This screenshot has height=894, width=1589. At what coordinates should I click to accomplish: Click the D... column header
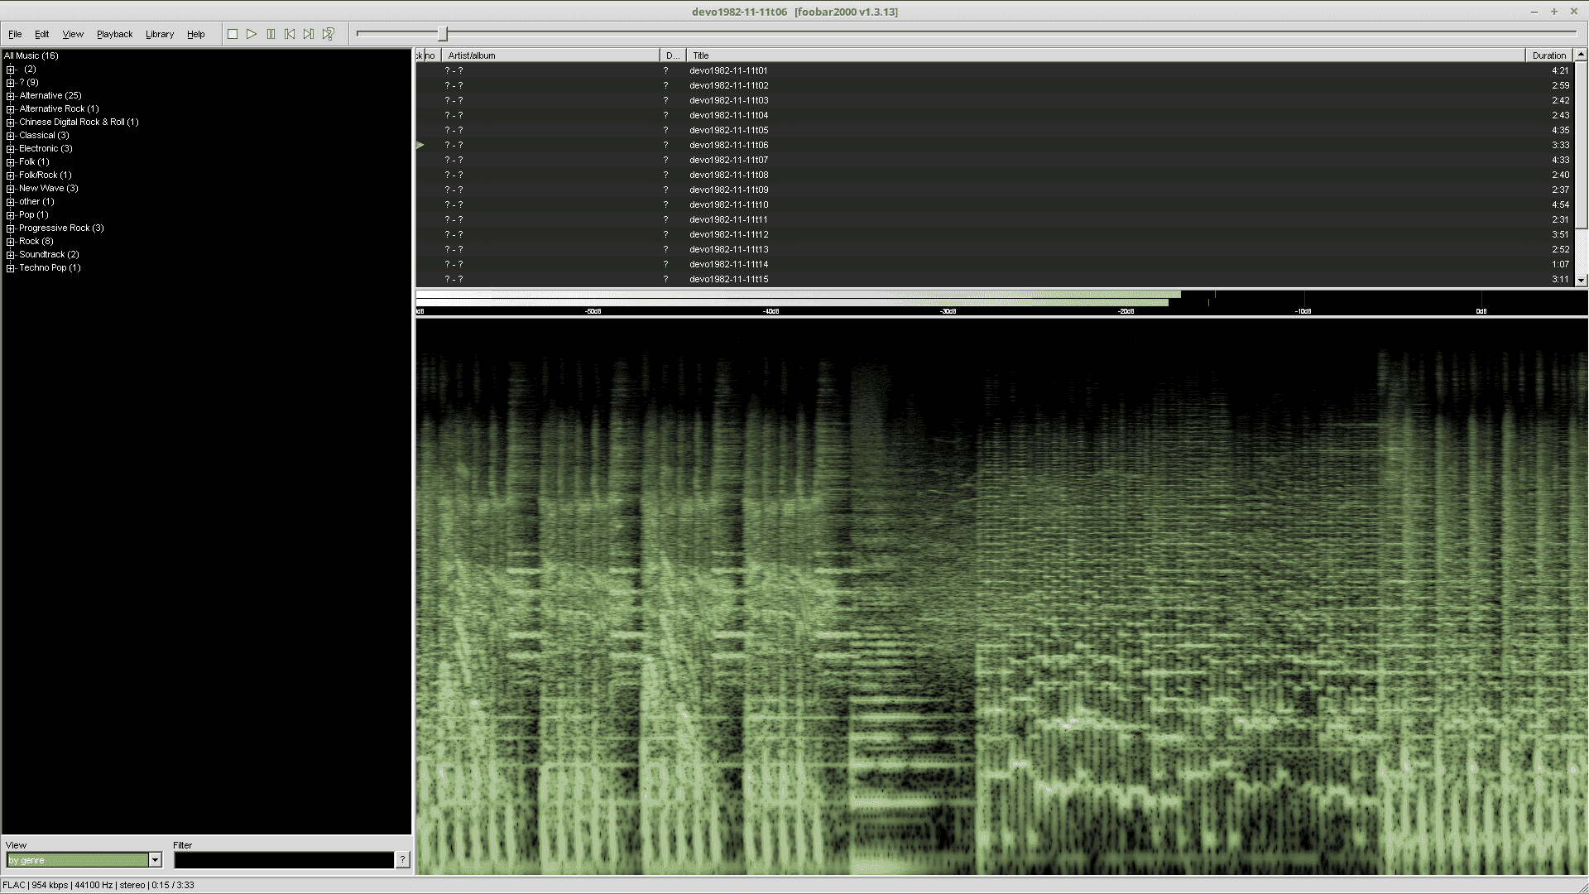pos(673,55)
